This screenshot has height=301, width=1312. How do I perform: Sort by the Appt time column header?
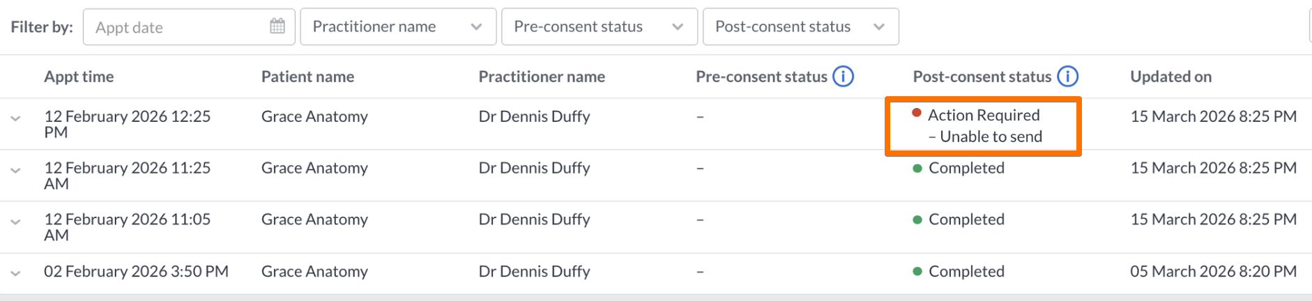click(x=79, y=77)
